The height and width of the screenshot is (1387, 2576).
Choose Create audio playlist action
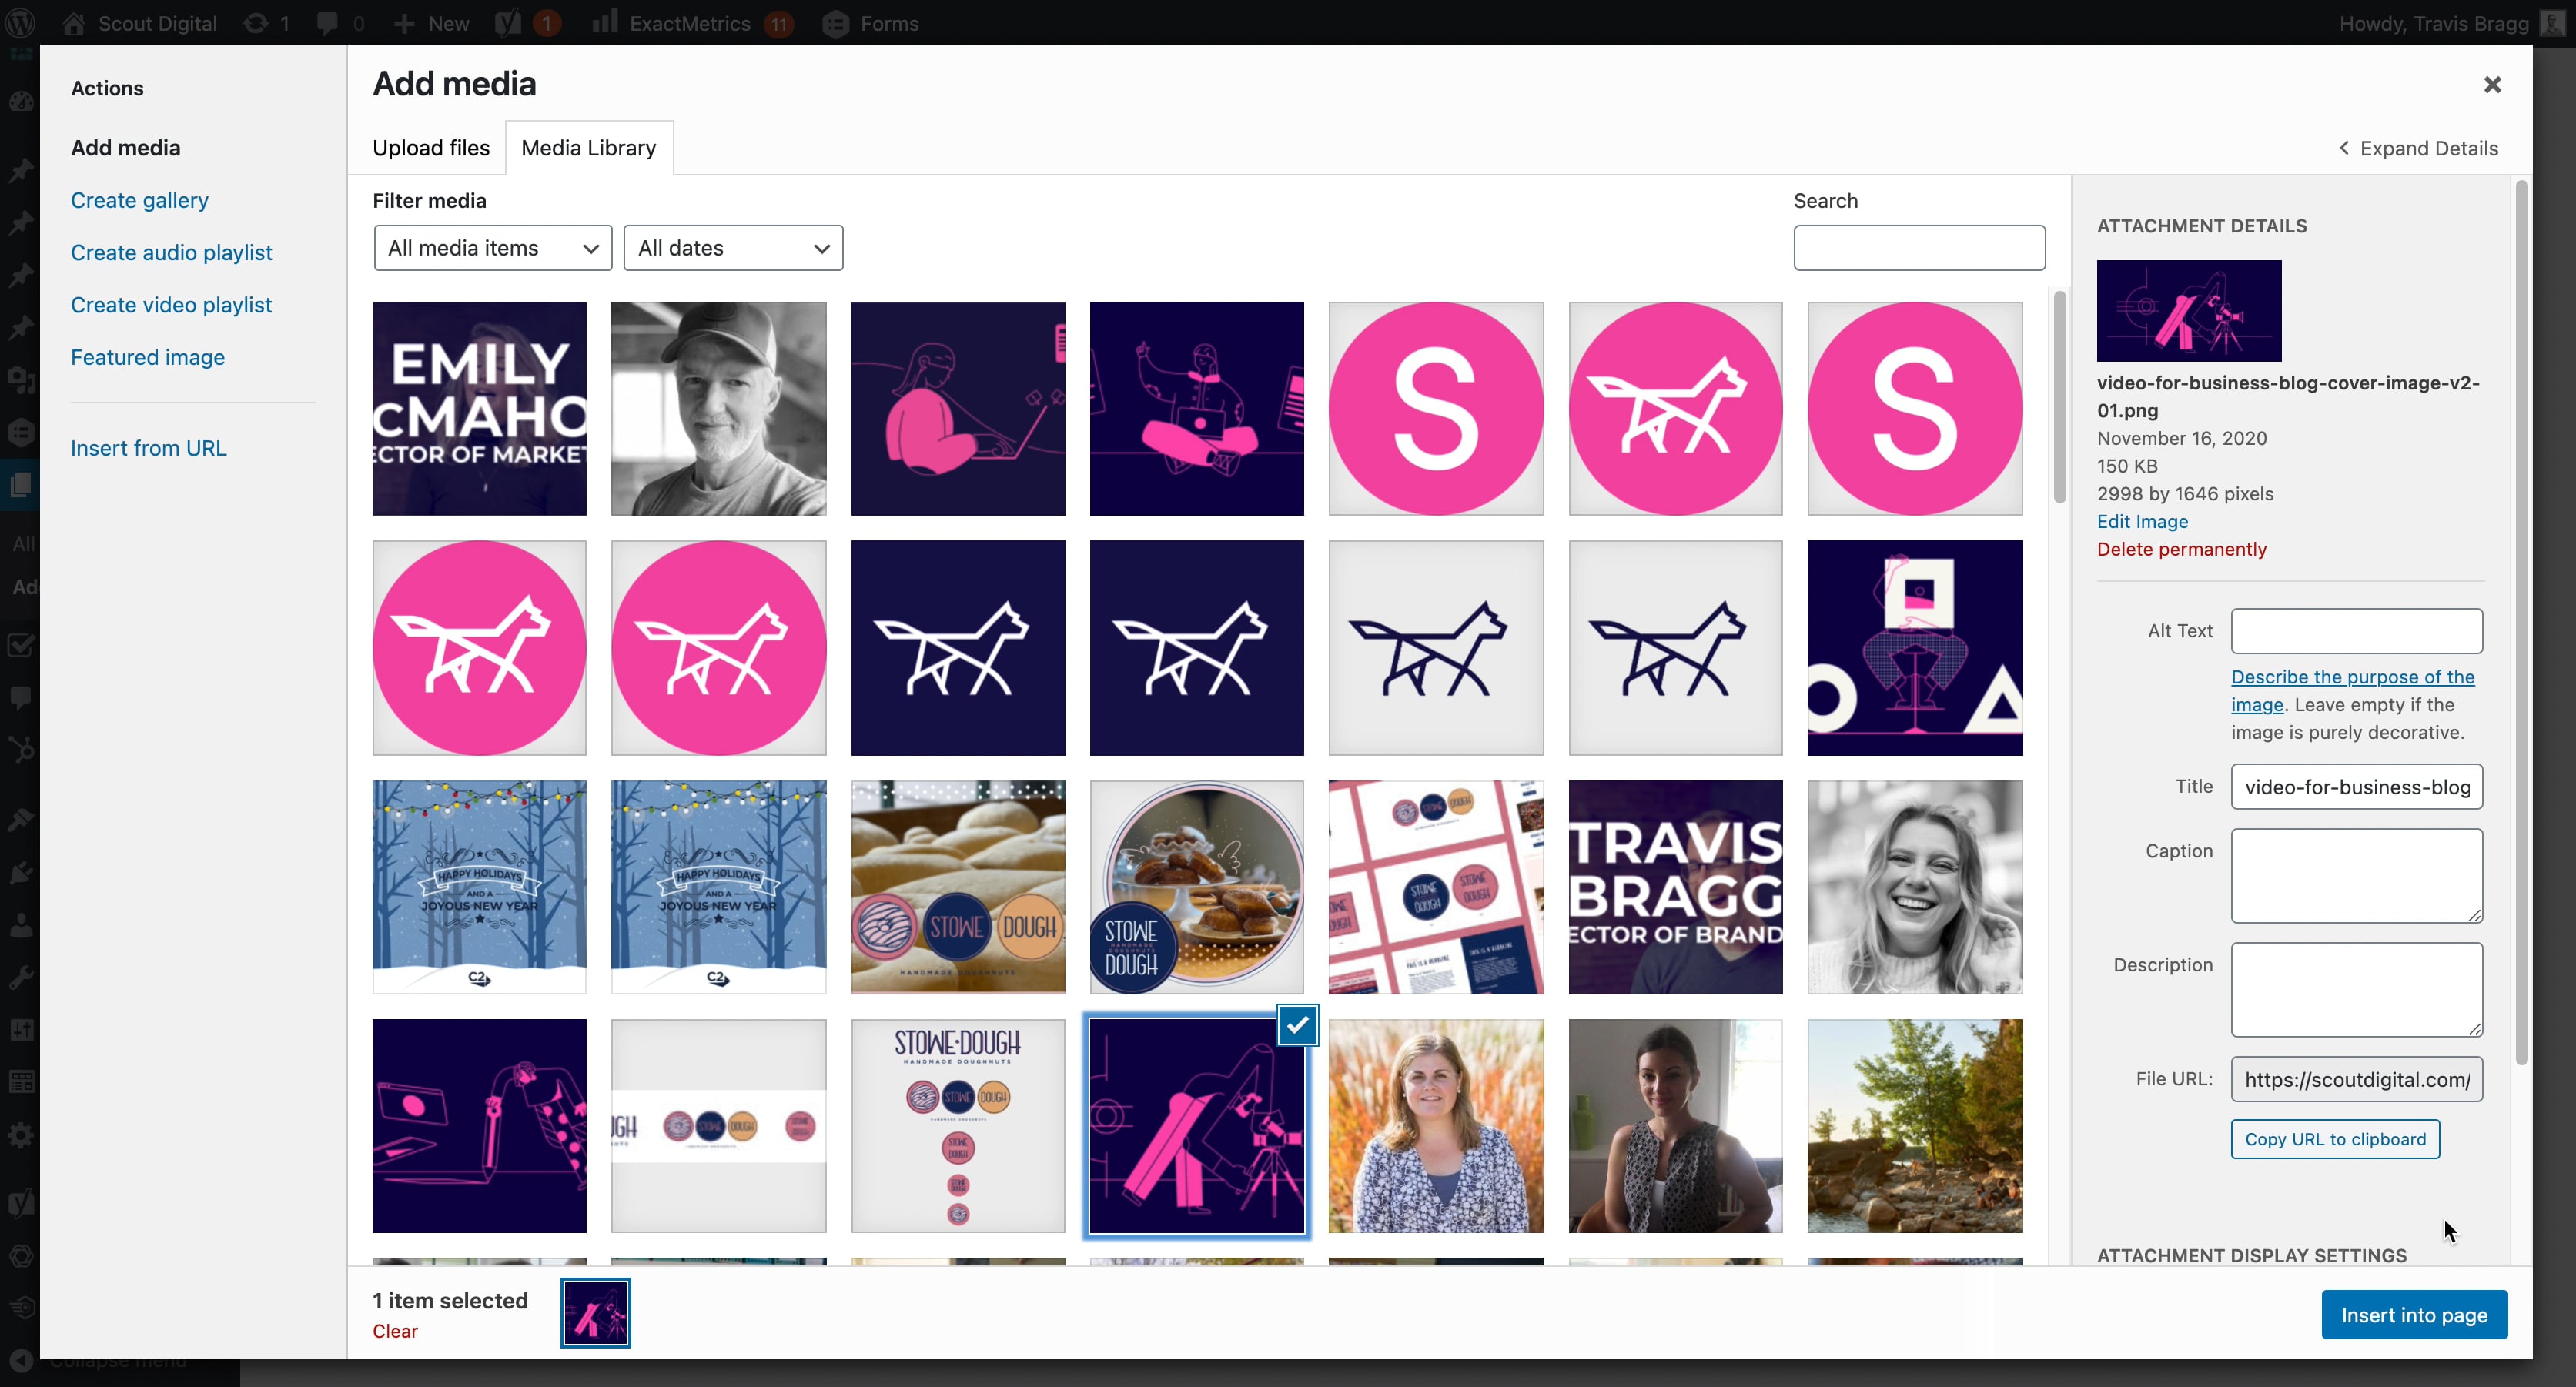[x=171, y=252]
